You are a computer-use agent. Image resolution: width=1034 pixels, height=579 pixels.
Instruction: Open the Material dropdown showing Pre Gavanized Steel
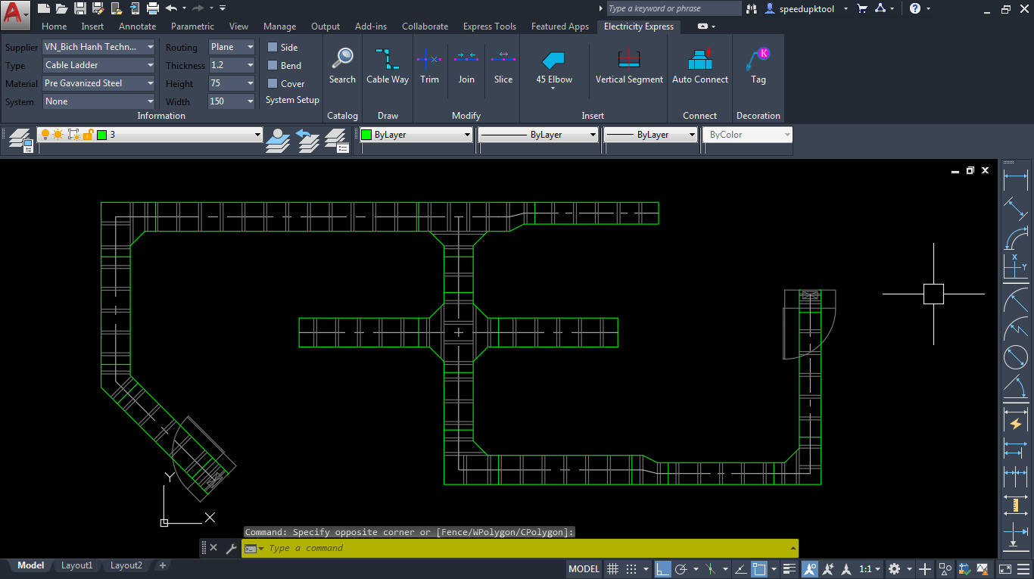99,83
